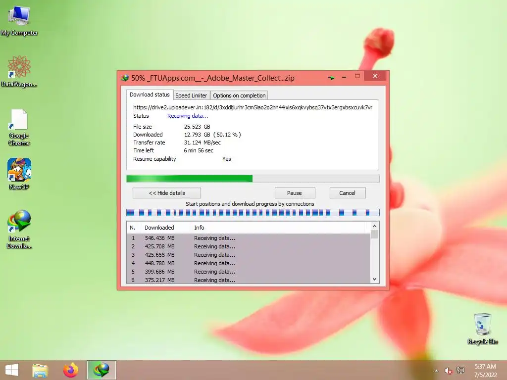Screen dimensions: 507x380
Task: Open the network tray icon
Action: 460,371
